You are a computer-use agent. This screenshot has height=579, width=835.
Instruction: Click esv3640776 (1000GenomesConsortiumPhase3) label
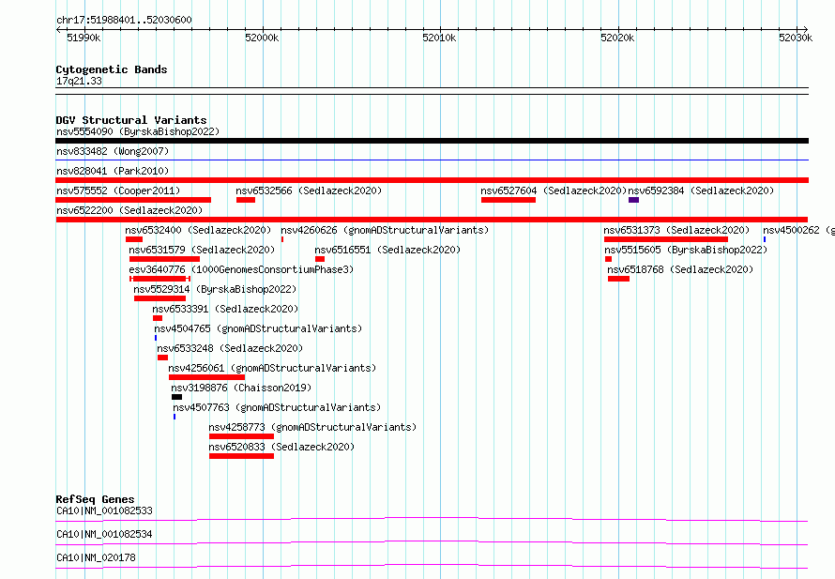click(241, 269)
